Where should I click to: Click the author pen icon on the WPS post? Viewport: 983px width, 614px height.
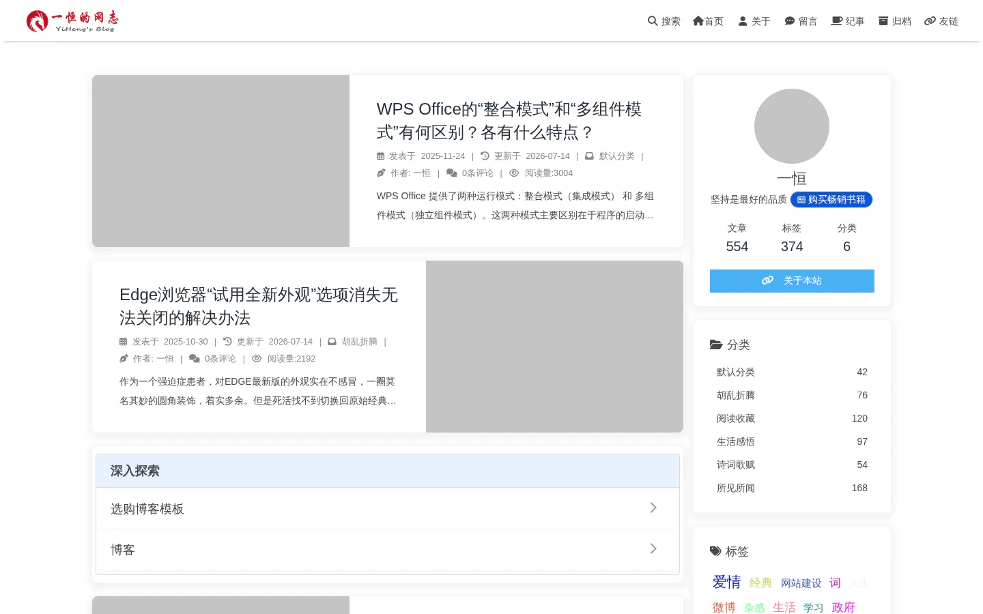(381, 173)
